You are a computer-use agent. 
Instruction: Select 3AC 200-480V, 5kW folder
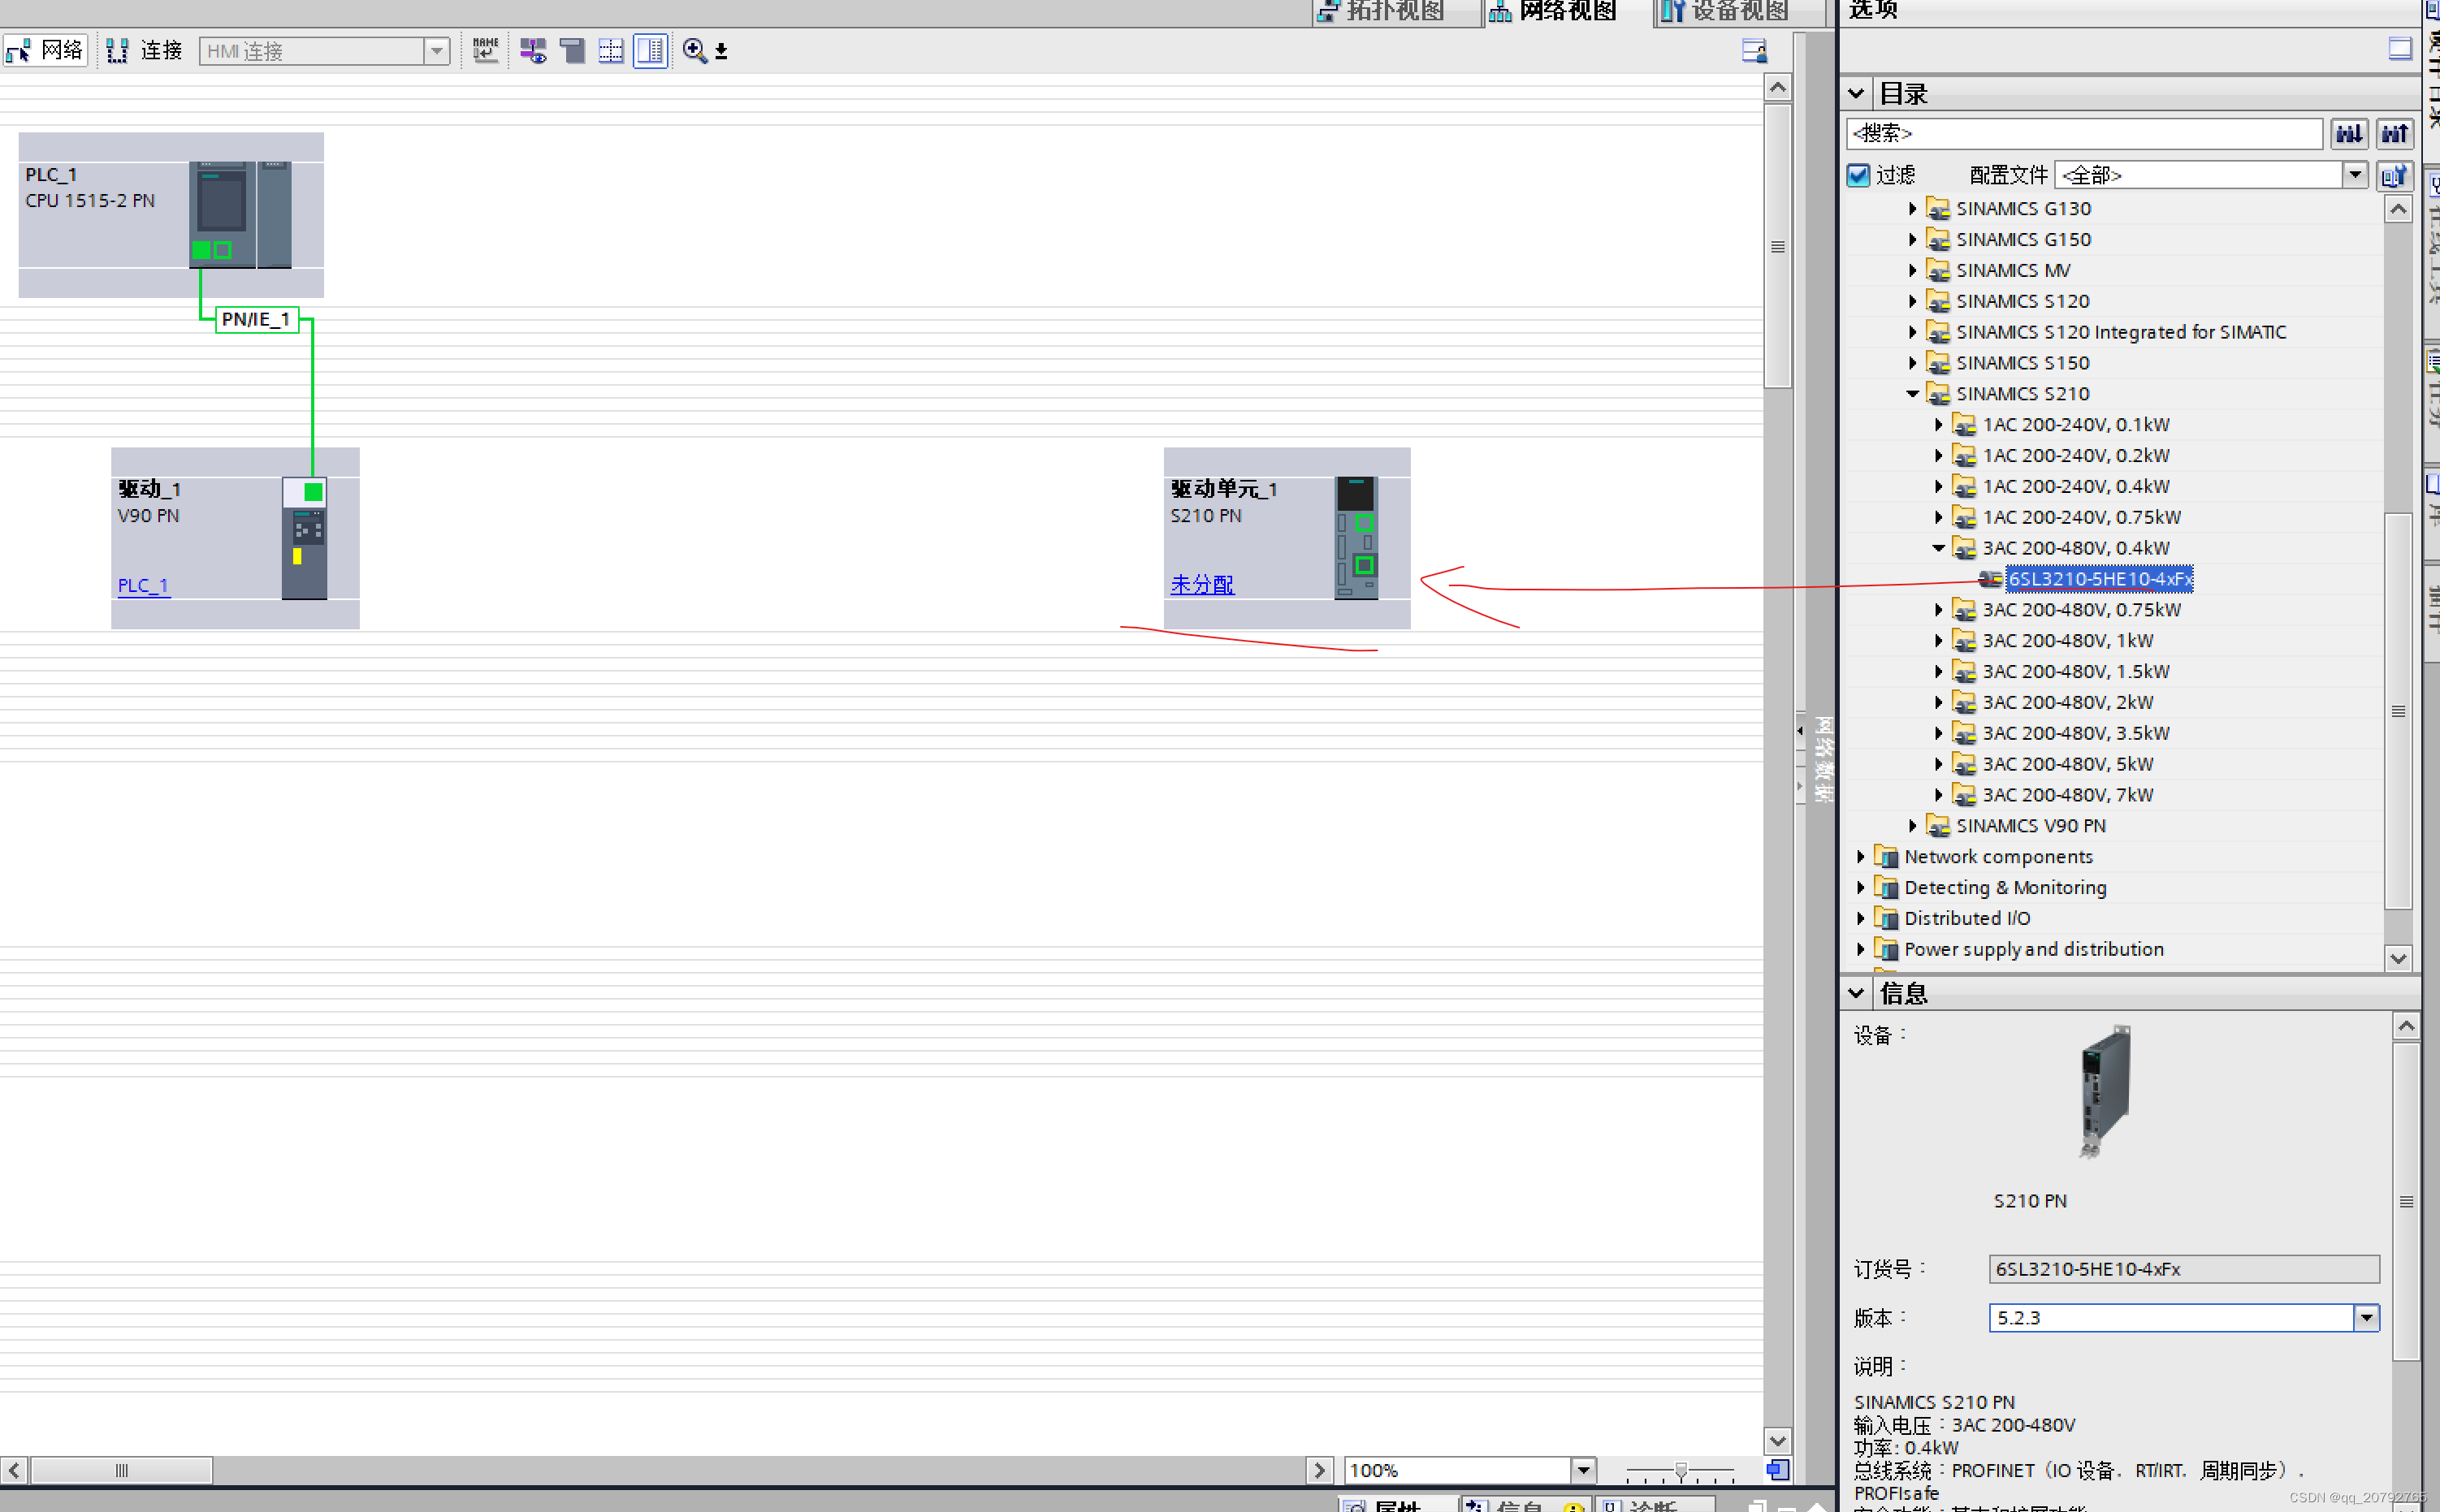(x=2067, y=765)
